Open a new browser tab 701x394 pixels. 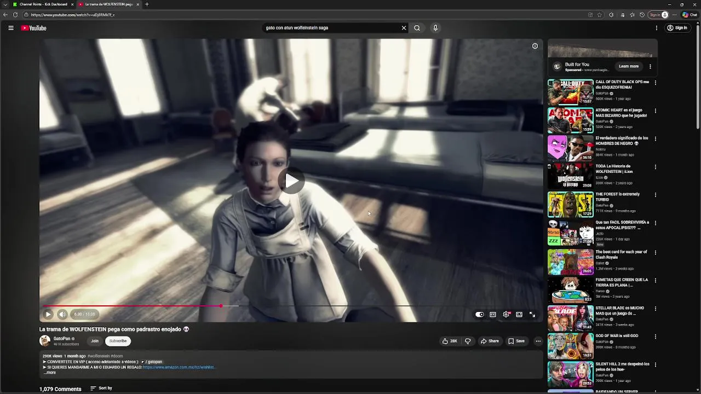click(147, 4)
